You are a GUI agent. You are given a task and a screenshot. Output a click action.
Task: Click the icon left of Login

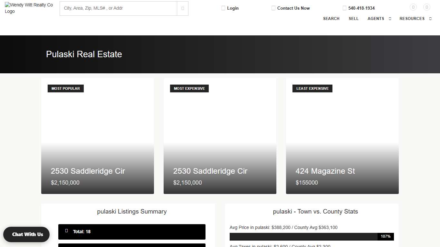pos(223,8)
